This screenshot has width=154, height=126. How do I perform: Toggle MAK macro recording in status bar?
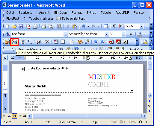[x=114, y=122]
